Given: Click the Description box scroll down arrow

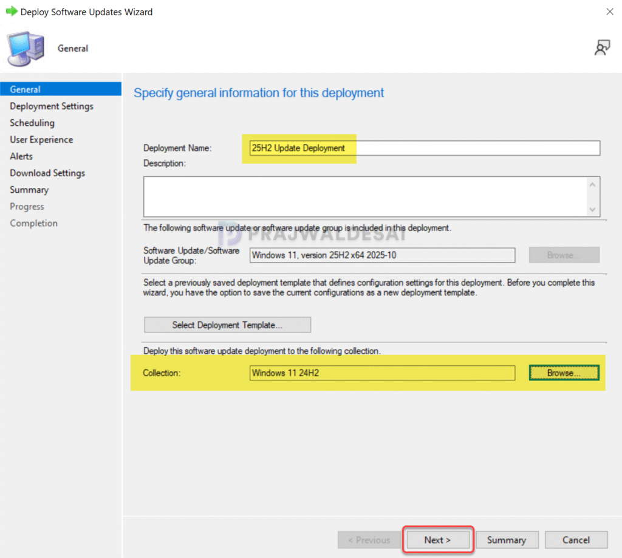Looking at the screenshot, I should point(592,209).
